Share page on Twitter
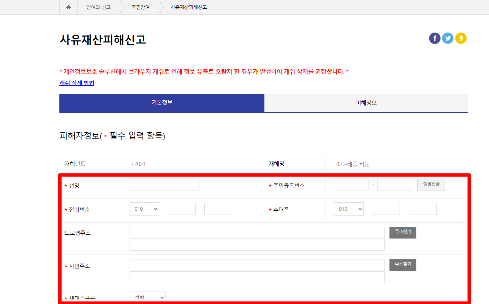The image size is (489, 304). click(x=448, y=38)
